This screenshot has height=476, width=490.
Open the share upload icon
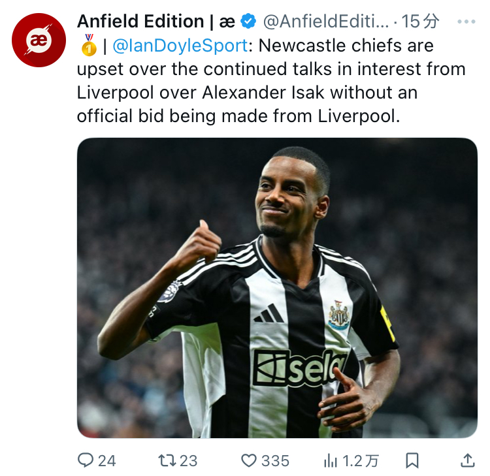tap(468, 461)
